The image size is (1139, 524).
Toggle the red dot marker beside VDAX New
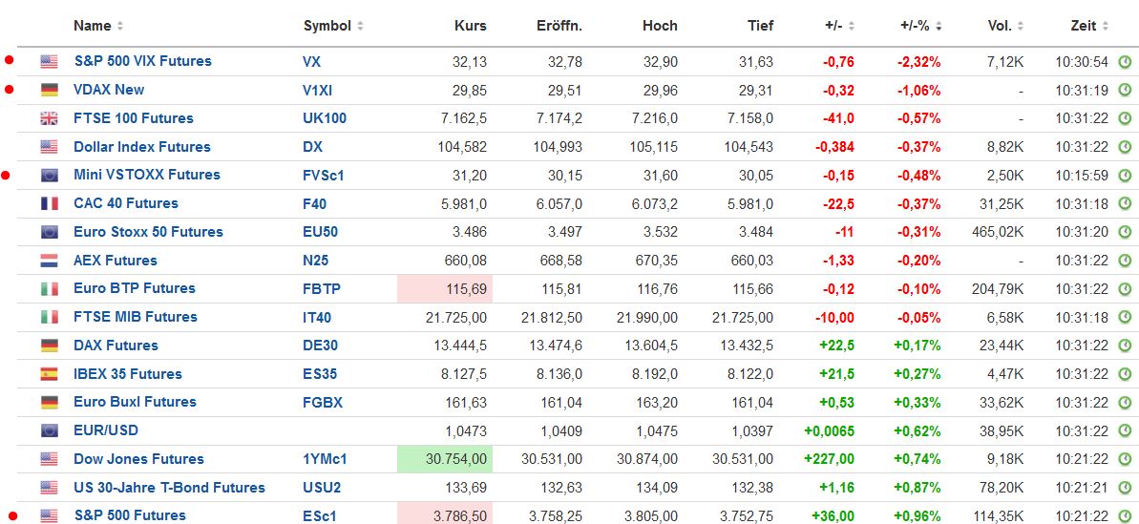[10, 90]
